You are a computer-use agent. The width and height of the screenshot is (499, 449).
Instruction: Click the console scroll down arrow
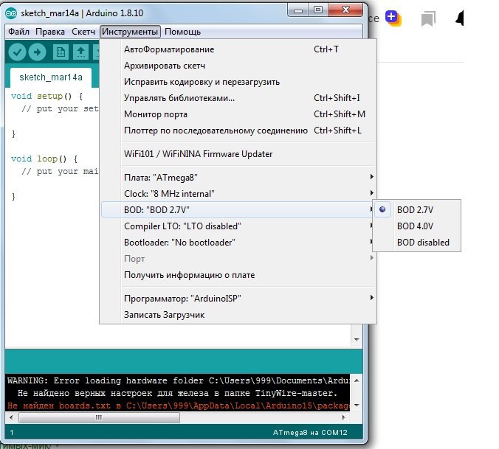pos(357,406)
